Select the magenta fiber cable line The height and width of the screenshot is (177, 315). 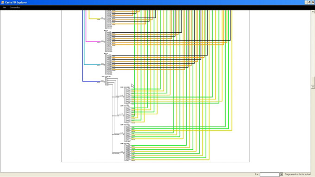point(86,26)
